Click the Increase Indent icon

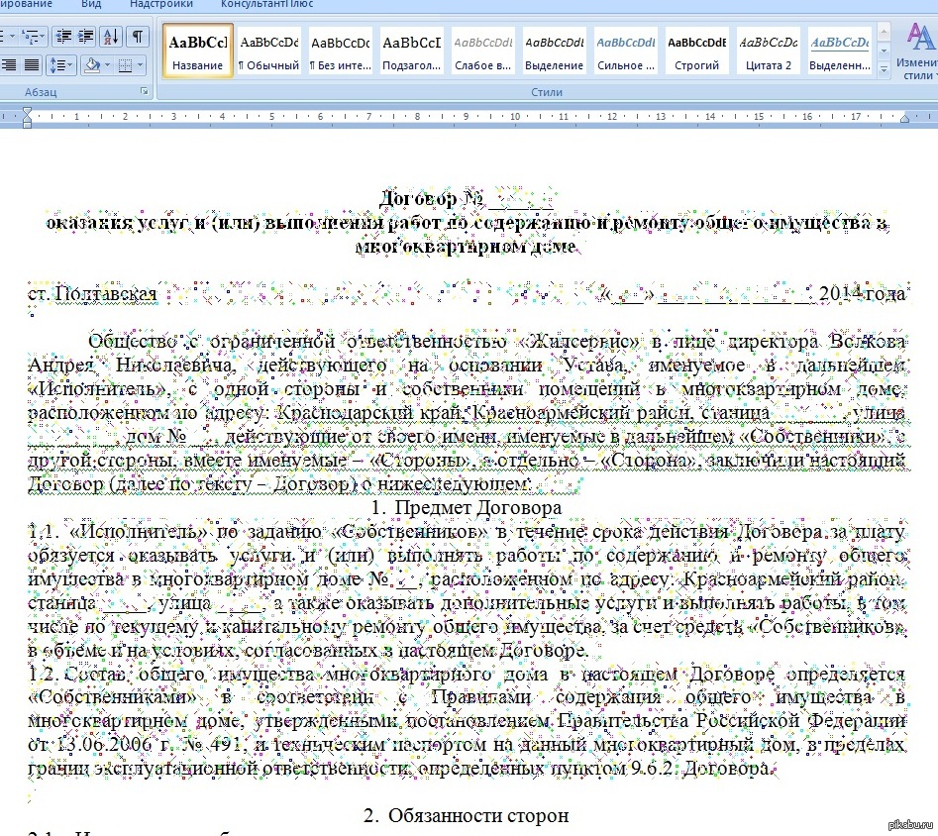(86, 37)
